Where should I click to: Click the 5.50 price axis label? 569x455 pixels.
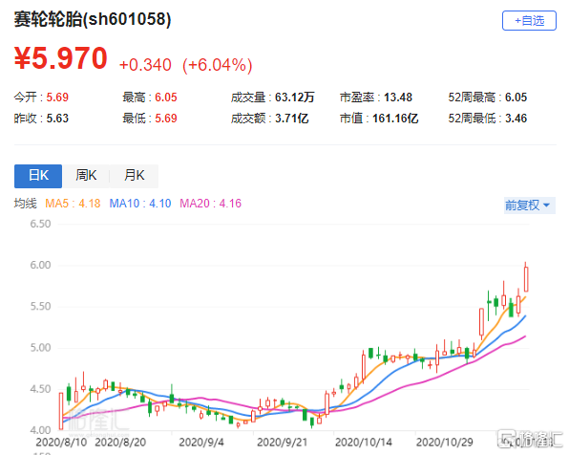[40, 307]
